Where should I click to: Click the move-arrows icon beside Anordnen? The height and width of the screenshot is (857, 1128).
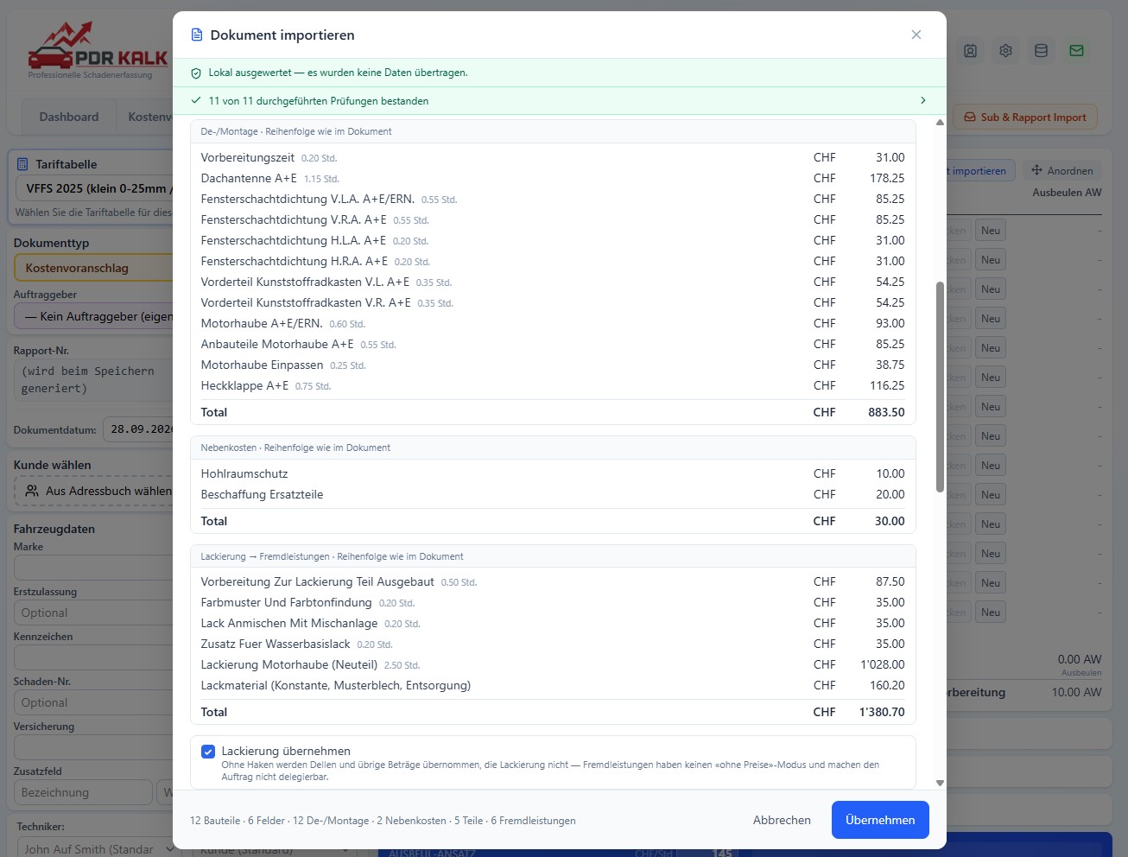point(1037,171)
